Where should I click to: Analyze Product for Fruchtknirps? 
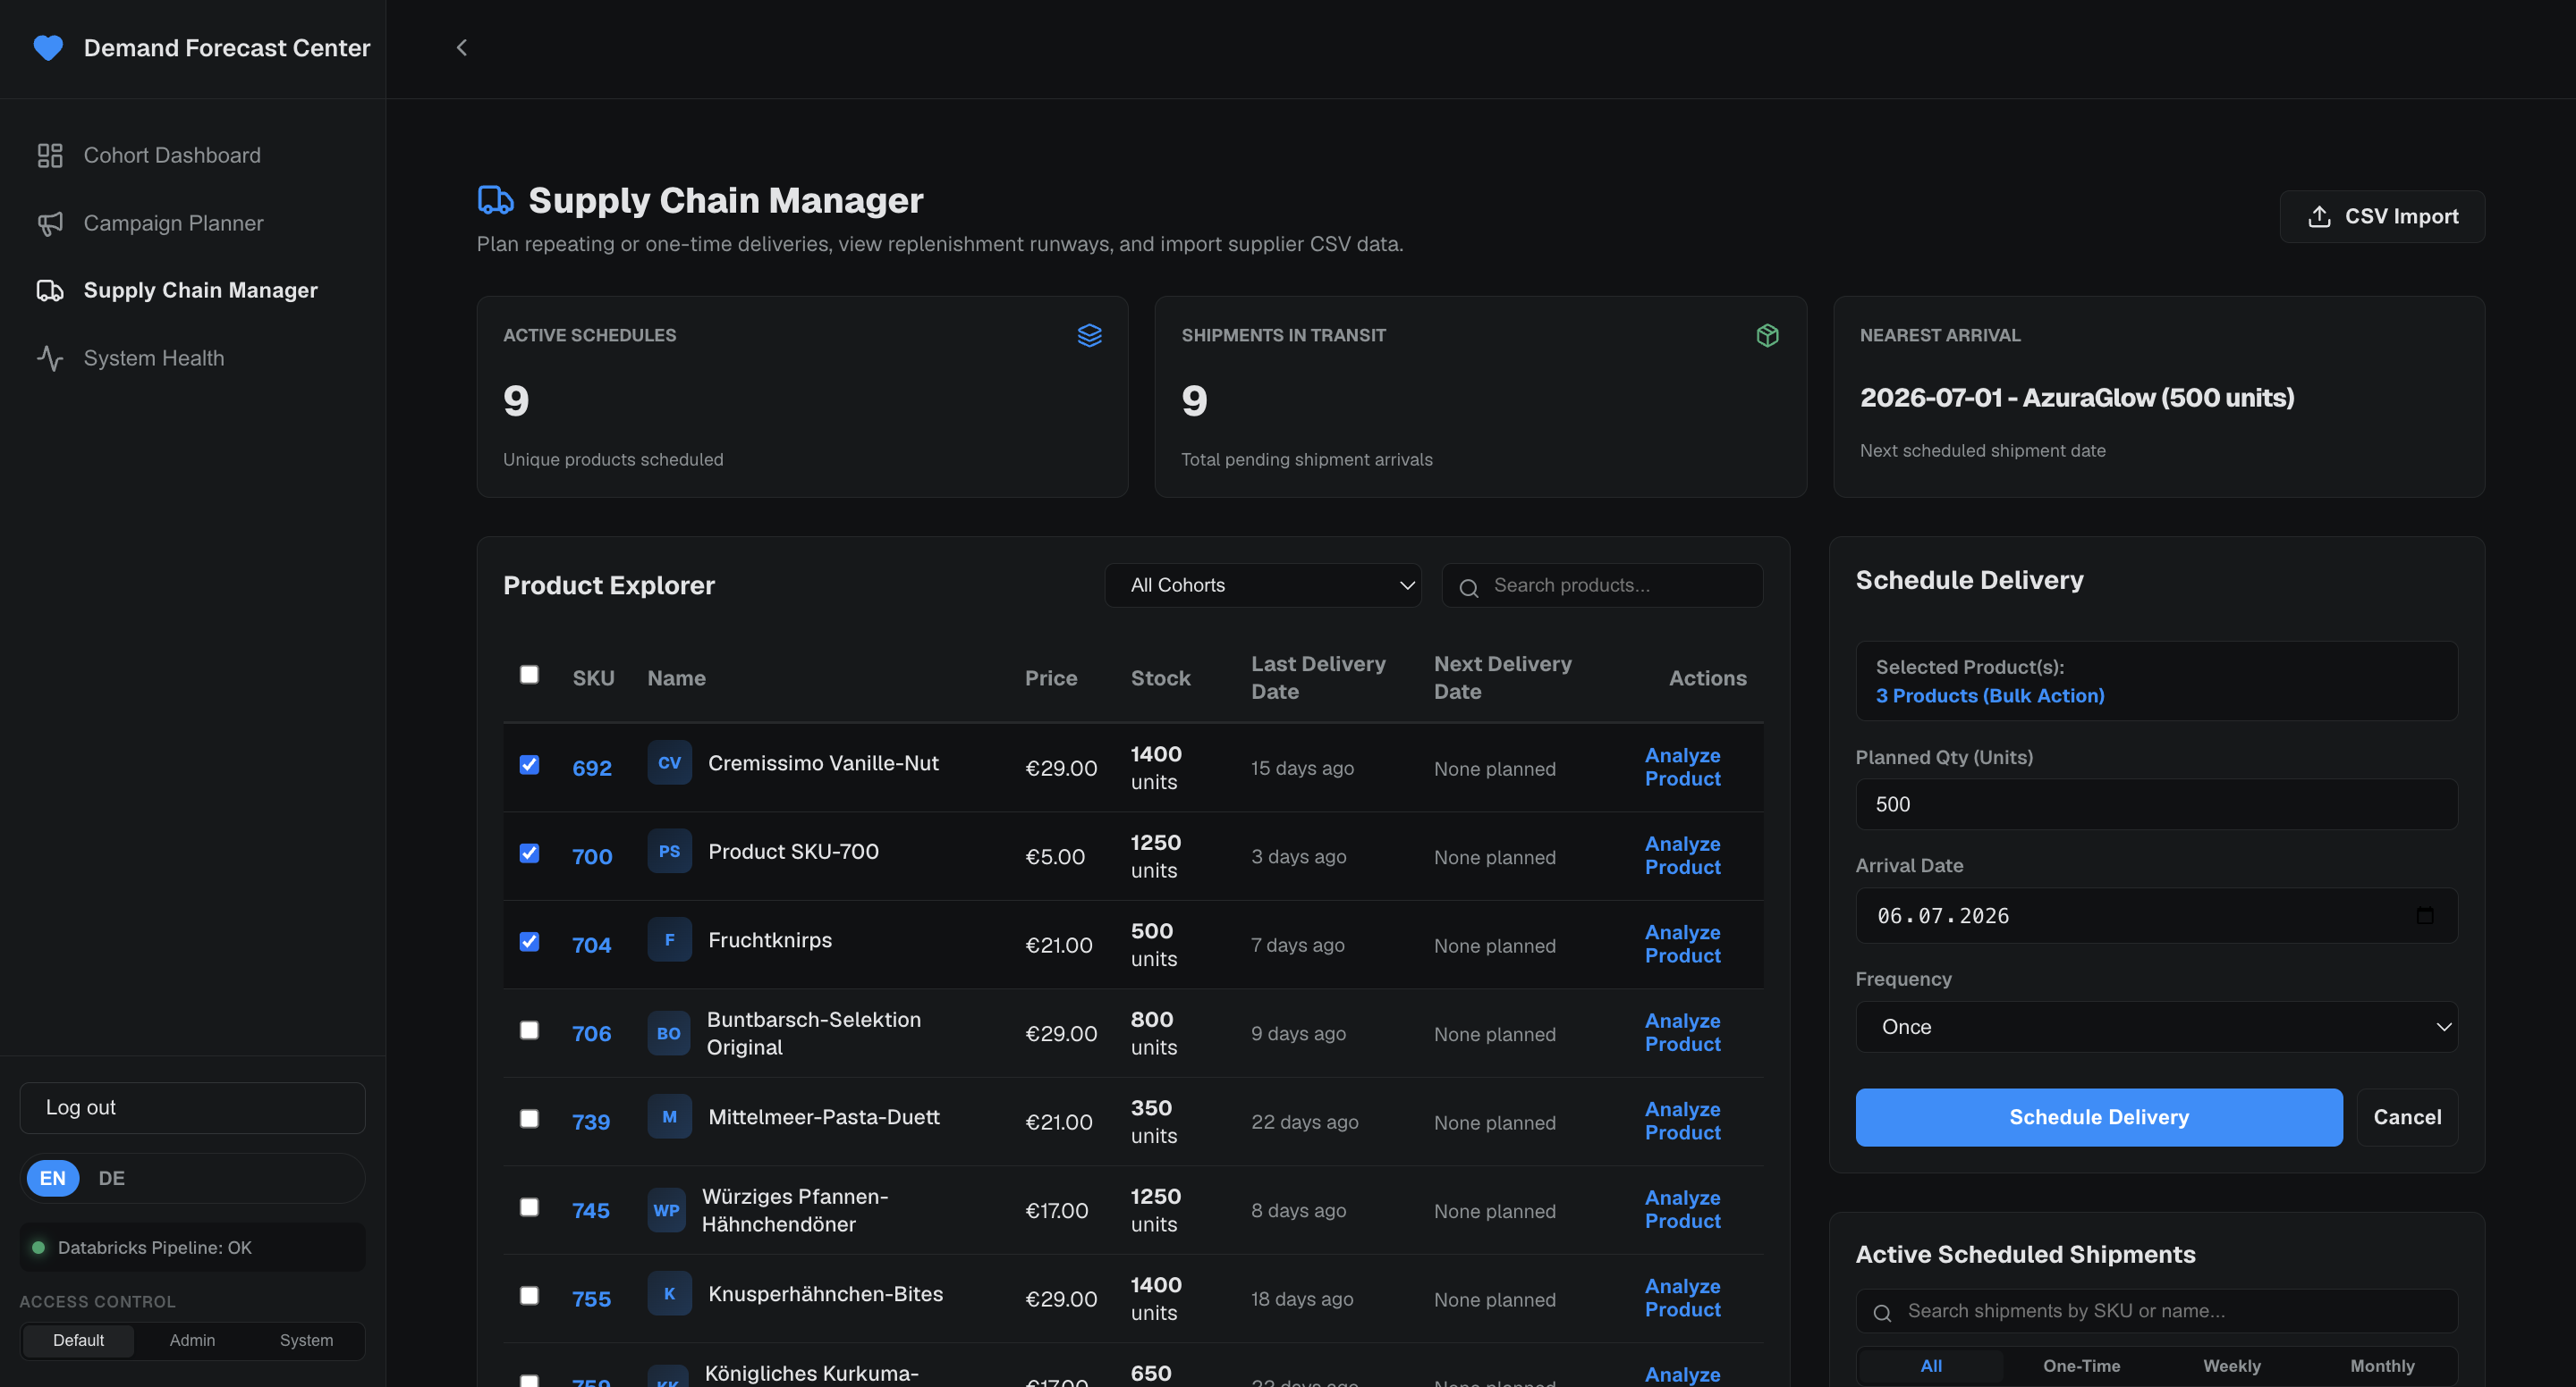(x=1682, y=945)
